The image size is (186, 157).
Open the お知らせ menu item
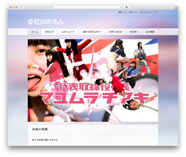point(49,32)
